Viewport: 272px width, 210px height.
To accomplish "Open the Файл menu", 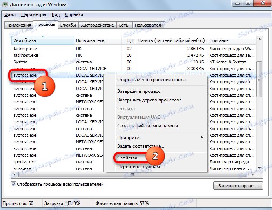I will point(10,14).
